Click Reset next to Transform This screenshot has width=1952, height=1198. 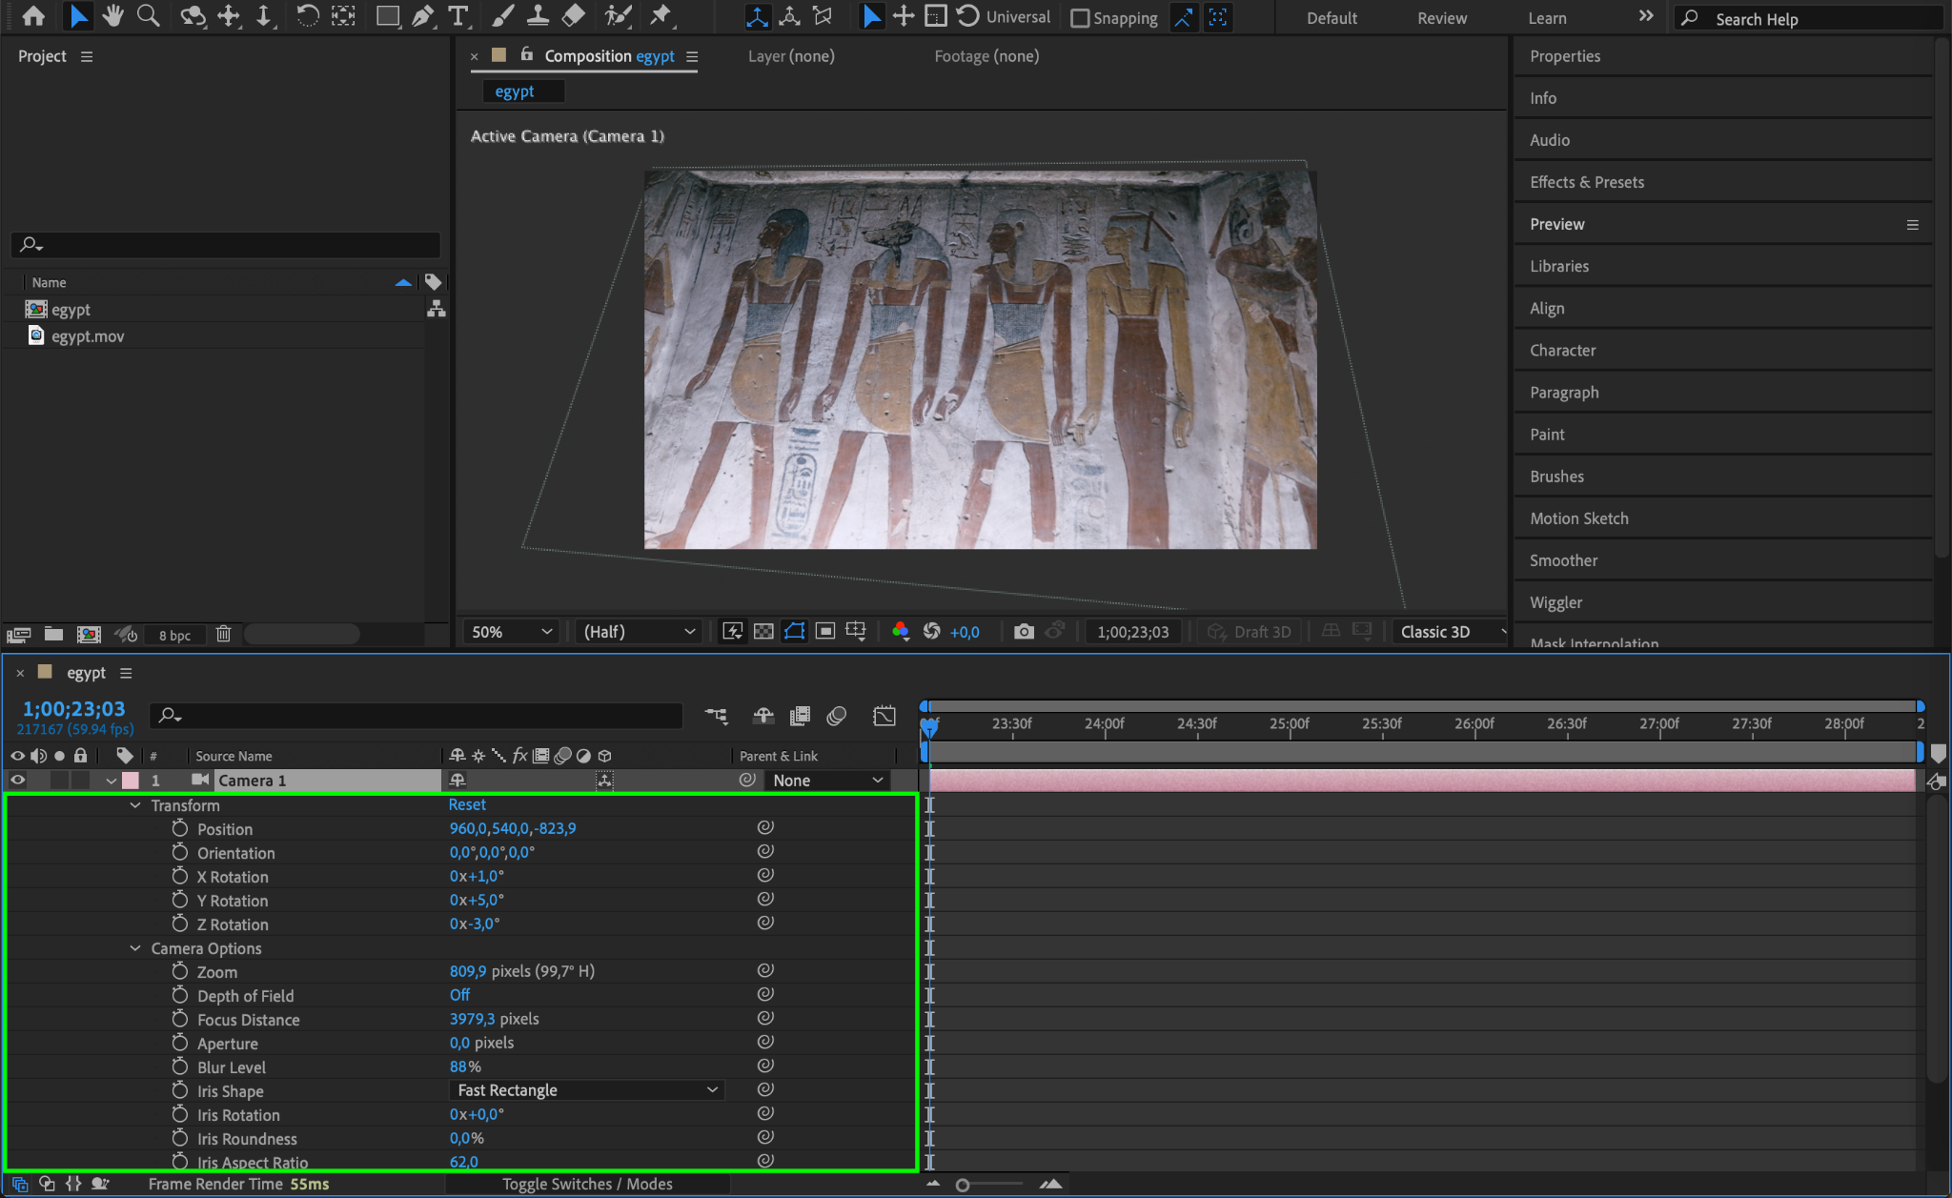[467, 804]
